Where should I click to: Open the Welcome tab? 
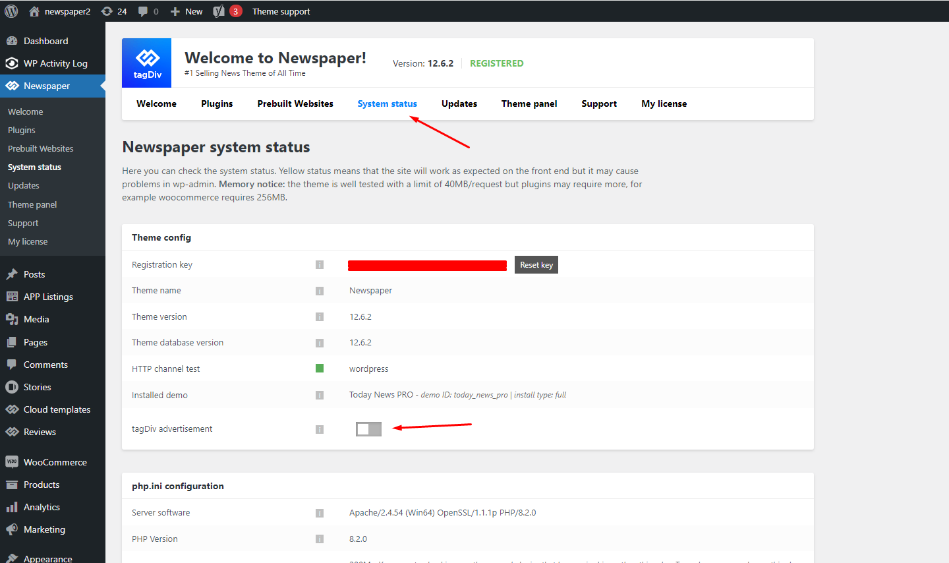tap(156, 104)
